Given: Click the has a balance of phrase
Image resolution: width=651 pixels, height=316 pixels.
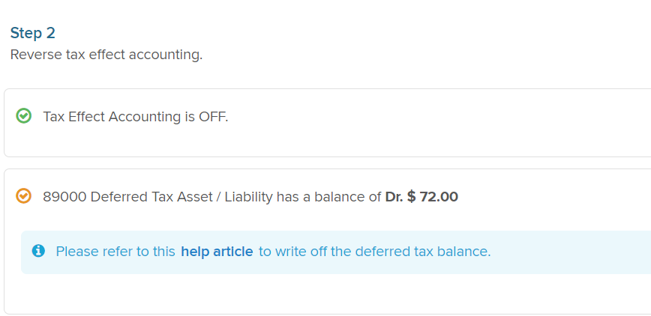Looking at the screenshot, I should 328,197.
